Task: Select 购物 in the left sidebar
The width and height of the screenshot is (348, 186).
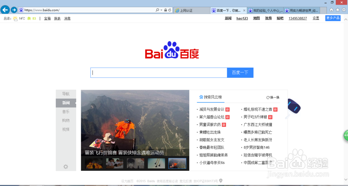Action: 66,120
